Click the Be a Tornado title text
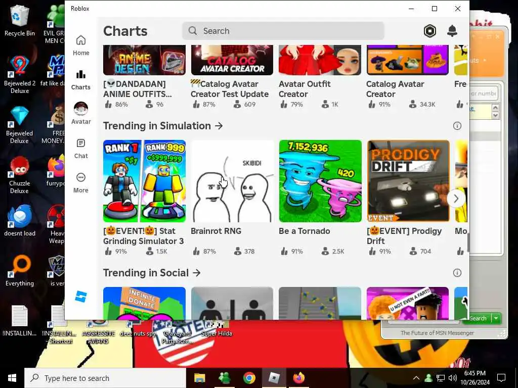518x388 pixels. click(x=304, y=231)
